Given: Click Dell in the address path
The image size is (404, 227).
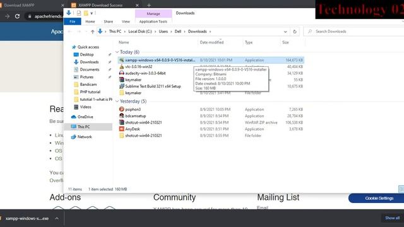Looking at the screenshot, I should click(178, 32).
